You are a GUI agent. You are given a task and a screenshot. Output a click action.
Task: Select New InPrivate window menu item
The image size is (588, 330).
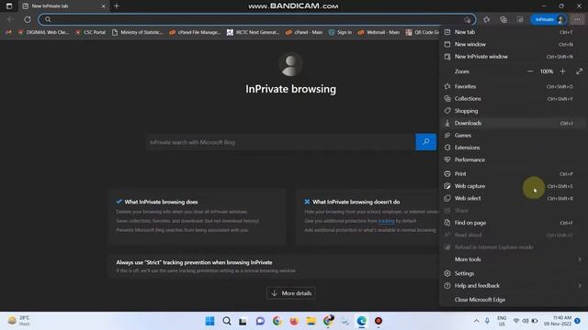[512, 57]
